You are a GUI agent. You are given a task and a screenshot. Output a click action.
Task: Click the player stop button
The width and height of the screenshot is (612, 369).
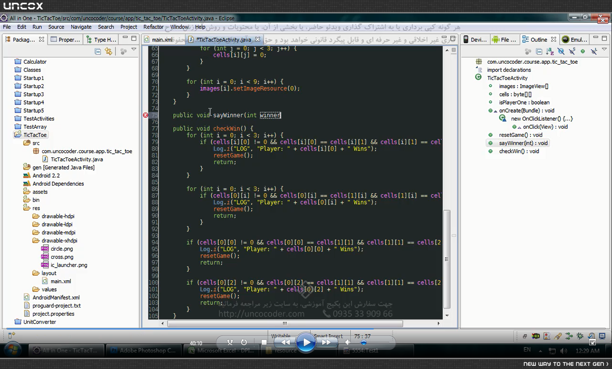[264, 343]
